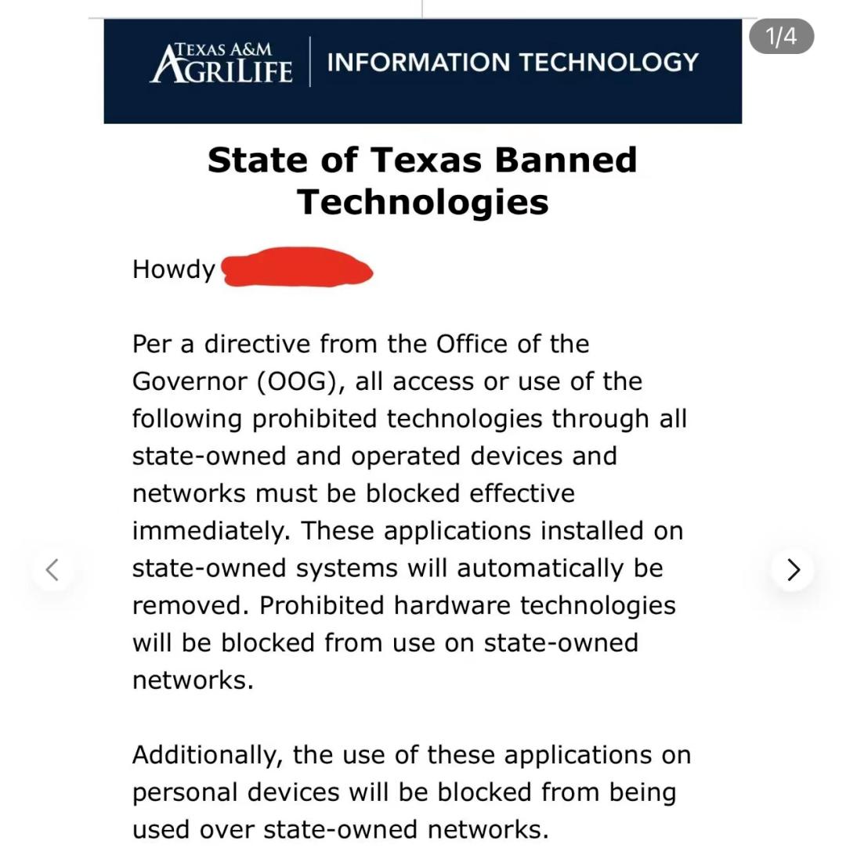Click the "networks must be blocked effective" line
Image resolution: width=846 pixels, height=855 pixels.
pos(353,493)
